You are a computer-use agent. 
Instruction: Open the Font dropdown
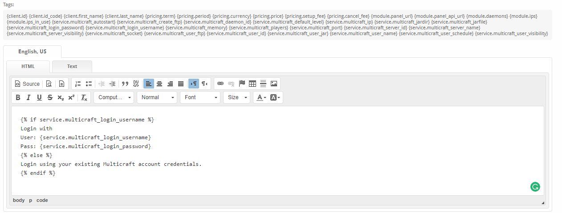(x=200, y=97)
